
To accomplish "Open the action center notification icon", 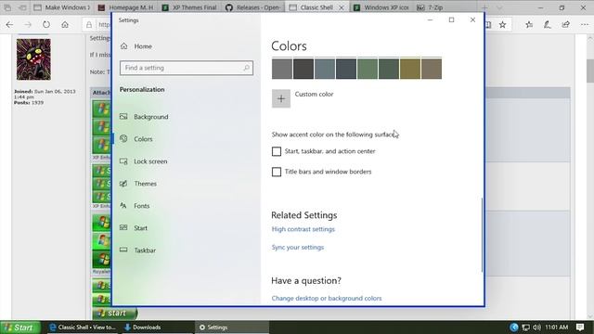I will pos(579,328).
